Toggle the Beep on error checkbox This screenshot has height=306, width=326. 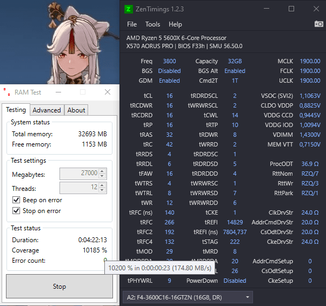pos(16,200)
